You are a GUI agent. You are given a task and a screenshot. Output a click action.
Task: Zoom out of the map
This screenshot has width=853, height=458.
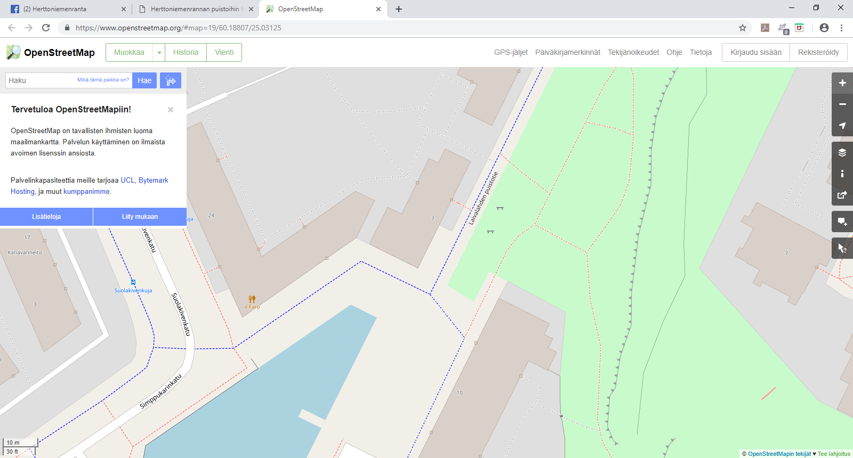[x=842, y=104]
